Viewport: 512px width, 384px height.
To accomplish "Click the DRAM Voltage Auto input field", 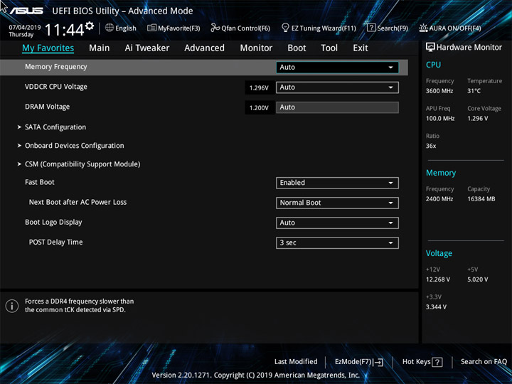I will tap(337, 107).
